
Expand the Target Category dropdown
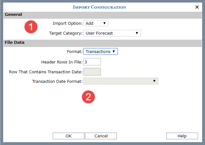[x=112, y=33]
